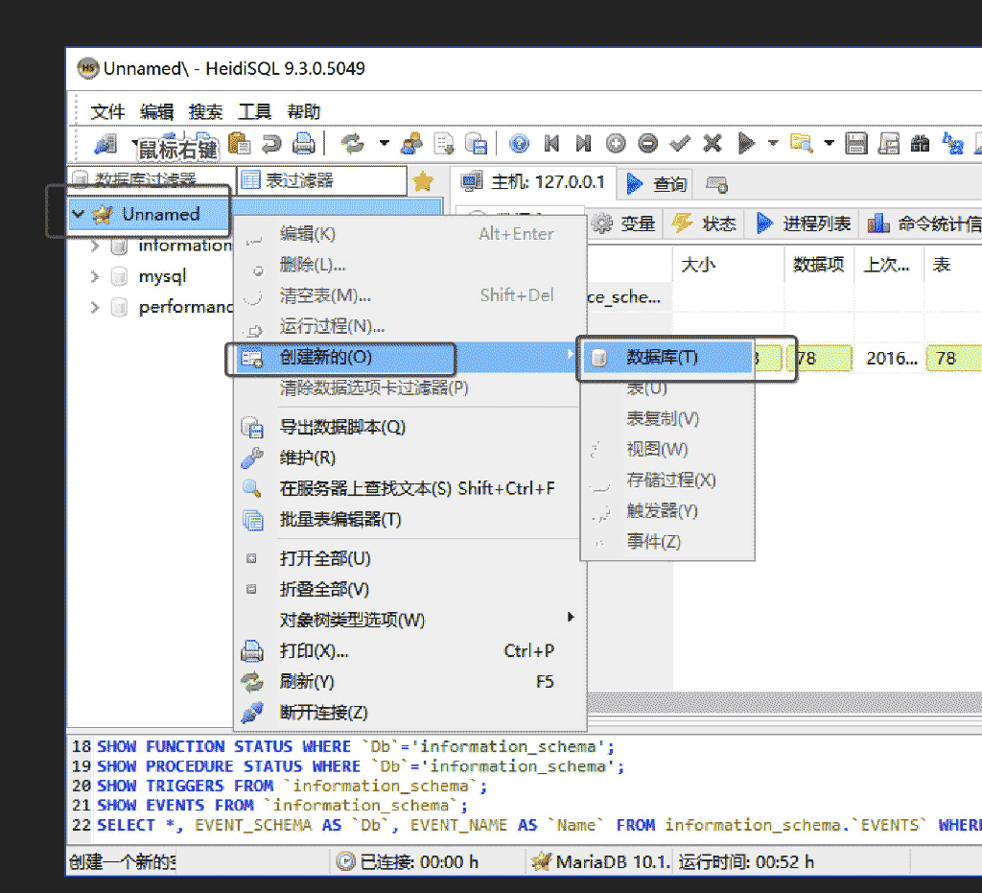Open 对象树类型选项(W) submenu
This screenshot has width=982, height=893.
tap(410, 620)
